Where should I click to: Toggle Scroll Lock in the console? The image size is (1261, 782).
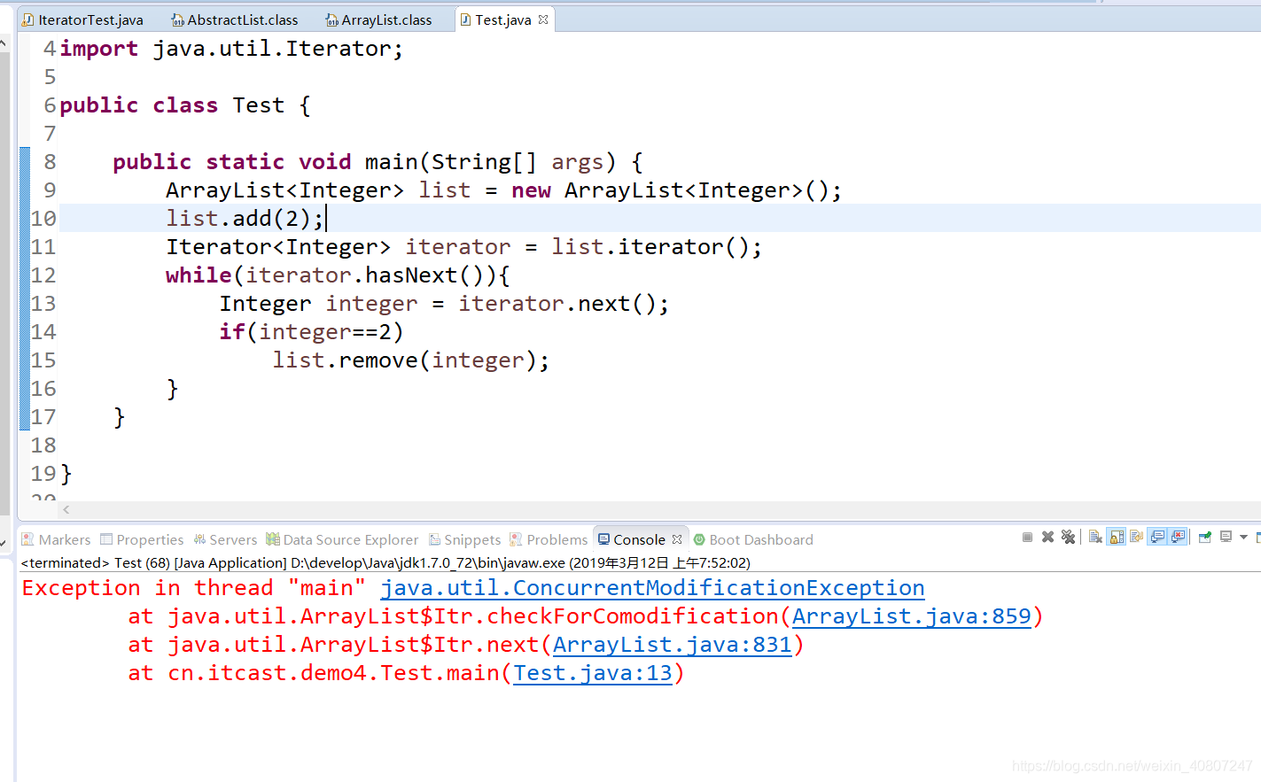click(1117, 537)
